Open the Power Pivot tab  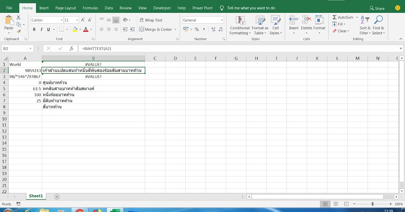tap(202, 8)
